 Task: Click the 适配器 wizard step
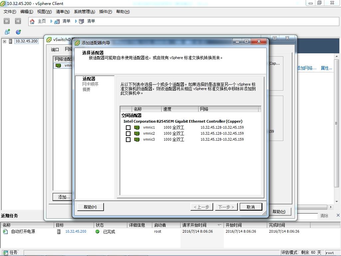(89, 79)
